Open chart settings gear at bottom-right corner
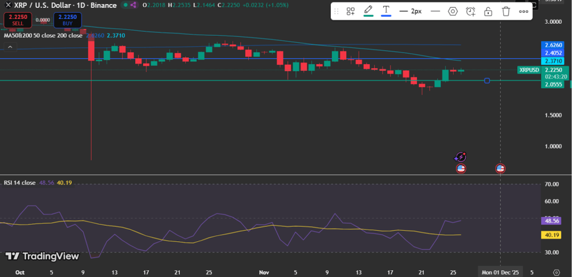572x277 pixels. (556, 271)
